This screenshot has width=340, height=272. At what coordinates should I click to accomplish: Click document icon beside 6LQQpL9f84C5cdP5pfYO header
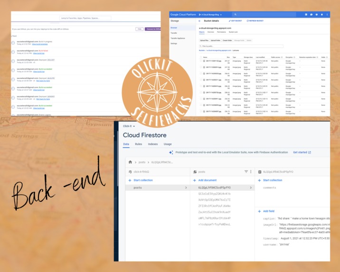point(260,172)
